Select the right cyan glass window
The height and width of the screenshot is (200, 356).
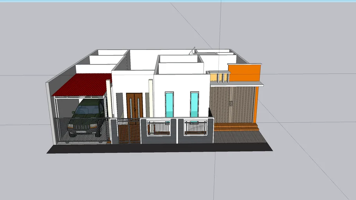194,105
